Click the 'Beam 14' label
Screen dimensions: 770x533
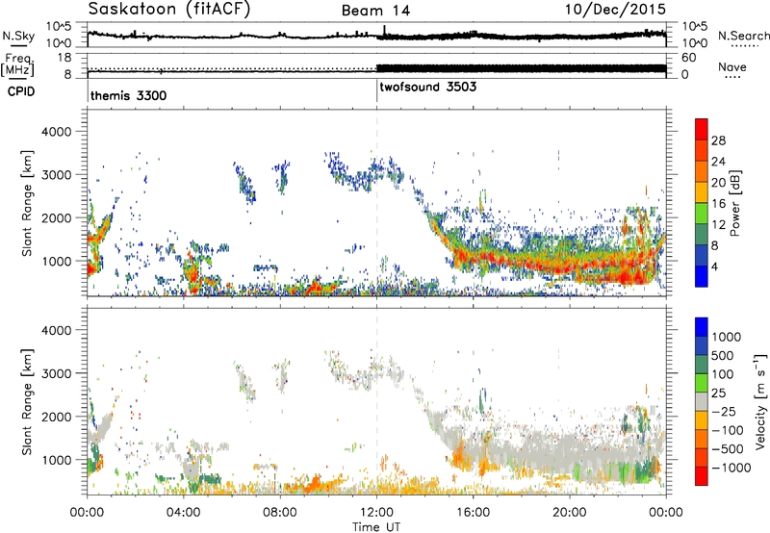coord(375,11)
